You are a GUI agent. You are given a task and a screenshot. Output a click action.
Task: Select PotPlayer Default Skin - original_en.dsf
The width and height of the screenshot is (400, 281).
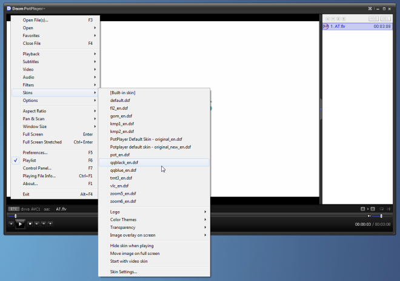[x=154, y=139]
